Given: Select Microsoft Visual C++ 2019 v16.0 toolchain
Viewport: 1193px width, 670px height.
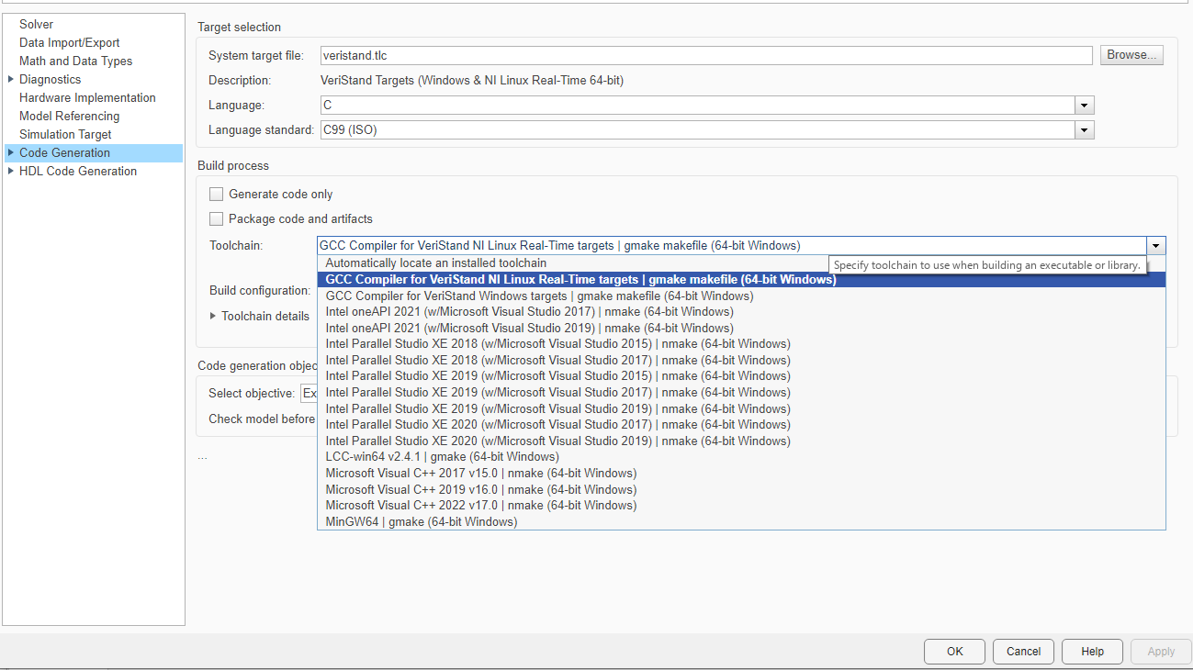Looking at the screenshot, I should [741, 489].
